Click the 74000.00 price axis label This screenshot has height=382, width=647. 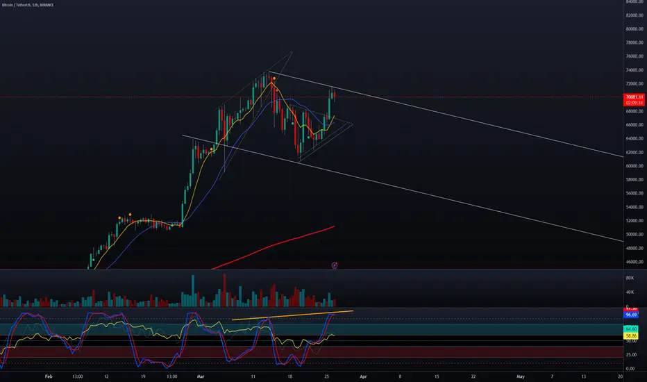click(x=635, y=70)
